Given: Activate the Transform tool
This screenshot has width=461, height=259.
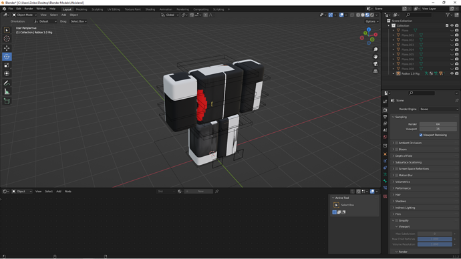Looking at the screenshot, I should click(7, 73).
